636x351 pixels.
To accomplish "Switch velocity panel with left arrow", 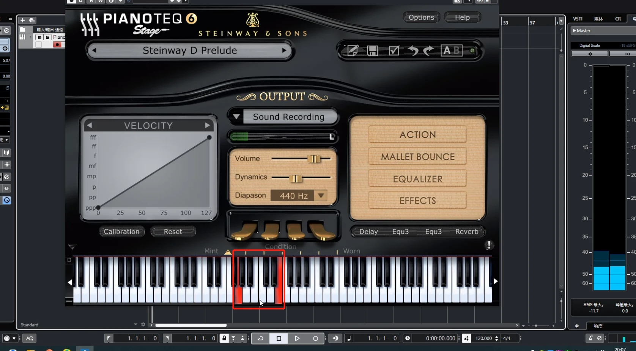I will point(89,125).
